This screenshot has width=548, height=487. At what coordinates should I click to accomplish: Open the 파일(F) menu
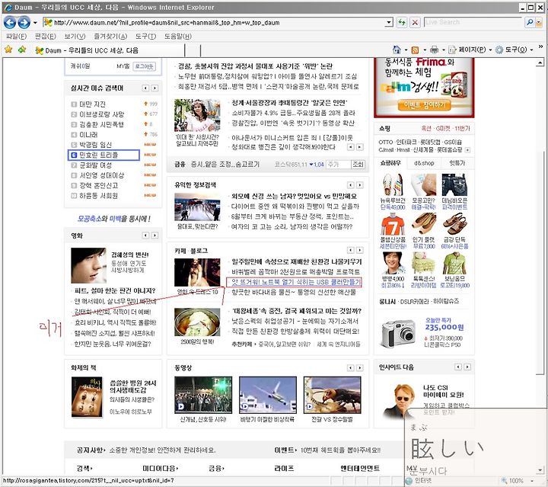16,37
